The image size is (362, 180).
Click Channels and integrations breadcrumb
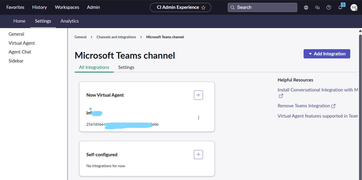point(116,37)
